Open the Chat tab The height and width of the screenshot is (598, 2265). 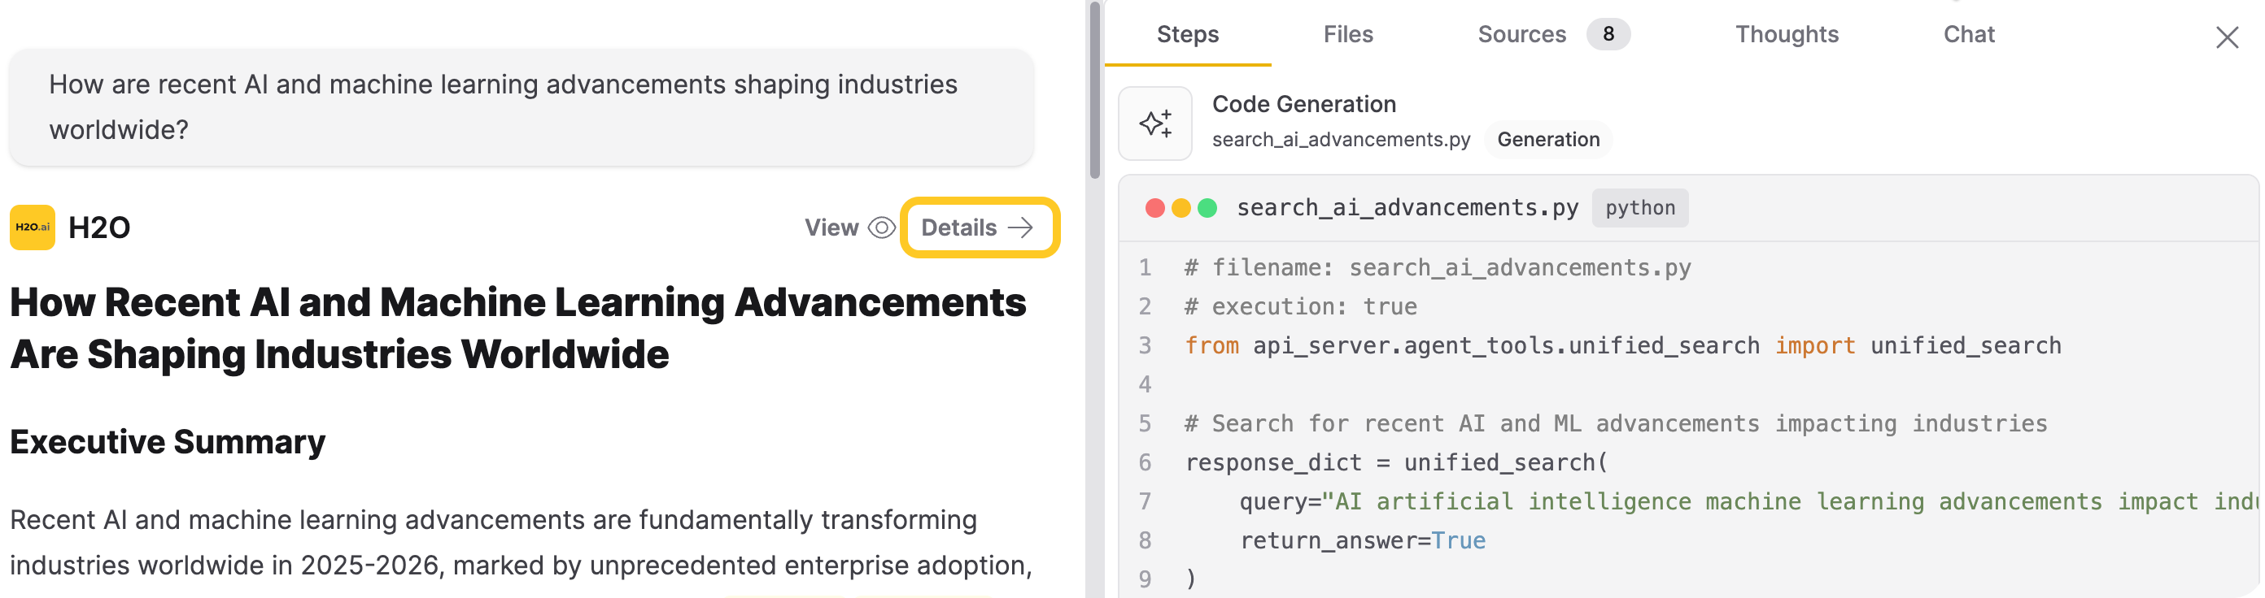(x=1968, y=34)
